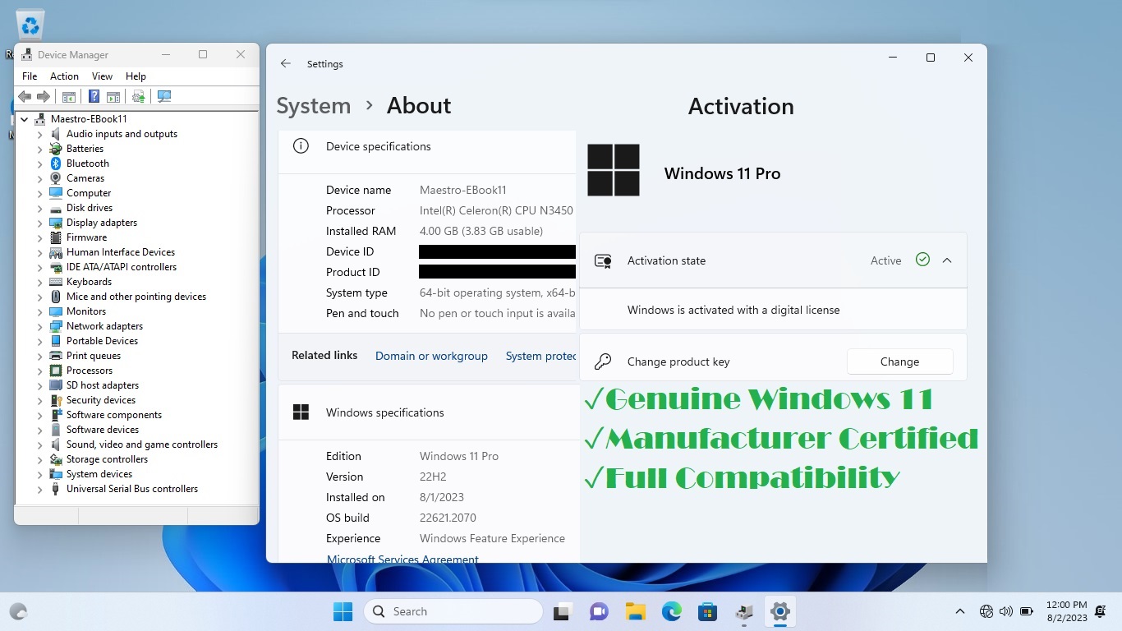
Task: Click the OS build value 22621.2070
Action: coord(448,518)
